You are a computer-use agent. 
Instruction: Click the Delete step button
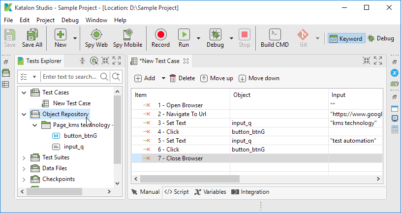[x=182, y=78]
